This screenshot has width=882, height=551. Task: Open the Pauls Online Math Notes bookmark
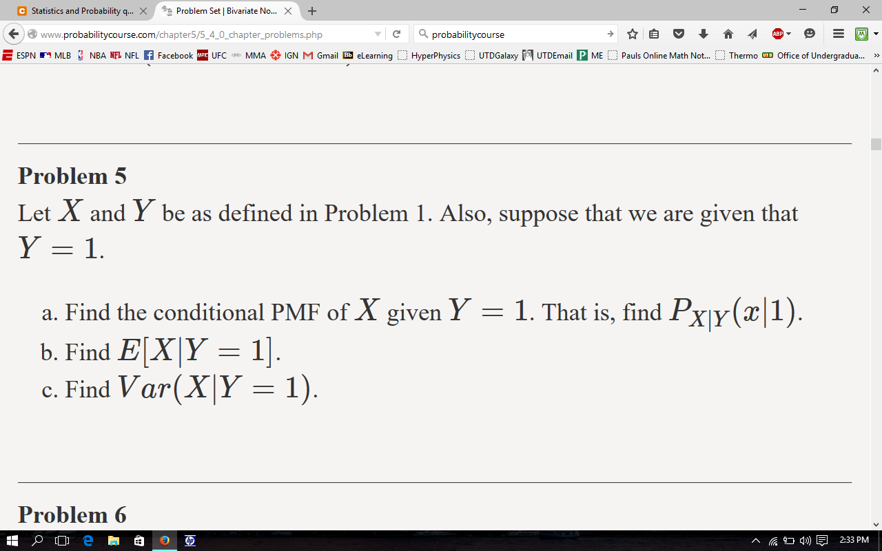point(659,56)
